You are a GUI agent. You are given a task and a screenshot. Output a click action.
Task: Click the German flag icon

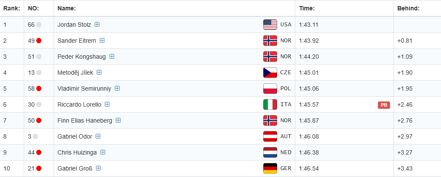[x=270, y=168]
